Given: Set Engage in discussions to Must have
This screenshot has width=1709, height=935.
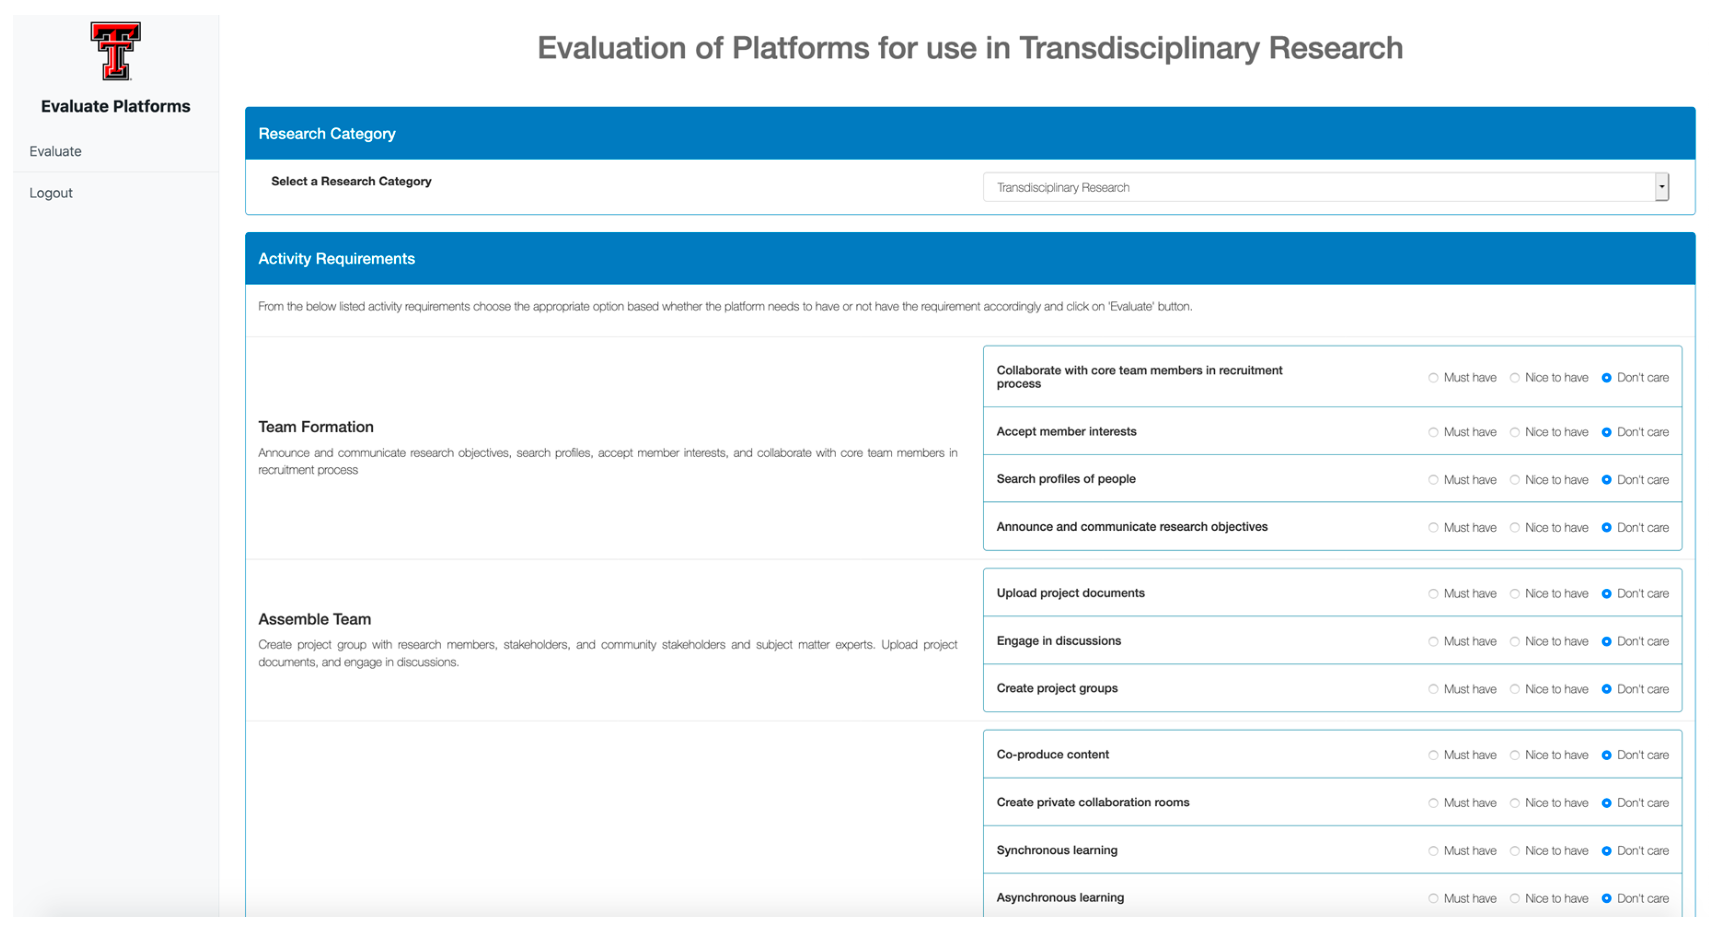Looking at the screenshot, I should [1433, 642].
